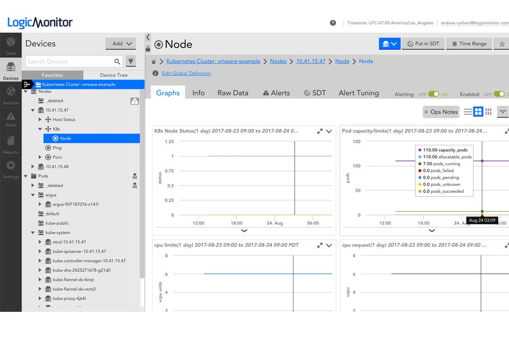Expand the Host Status tree node
509x339 pixels.
coord(40,119)
